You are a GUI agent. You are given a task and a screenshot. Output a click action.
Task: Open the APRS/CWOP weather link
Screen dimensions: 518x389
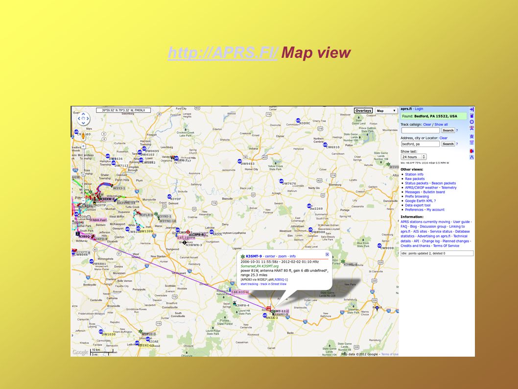coord(422,187)
